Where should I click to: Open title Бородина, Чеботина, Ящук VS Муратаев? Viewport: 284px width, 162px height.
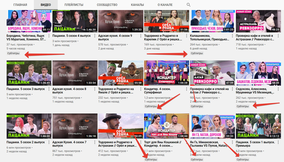(26, 37)
